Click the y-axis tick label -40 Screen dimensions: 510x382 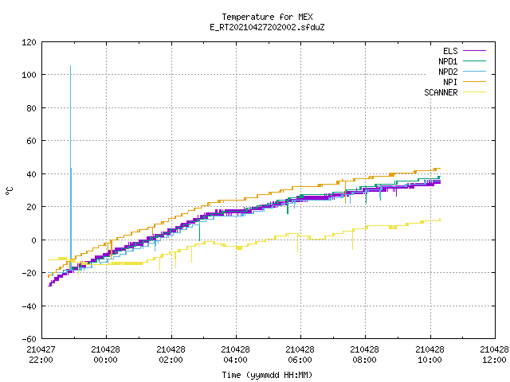coord(29,306)
